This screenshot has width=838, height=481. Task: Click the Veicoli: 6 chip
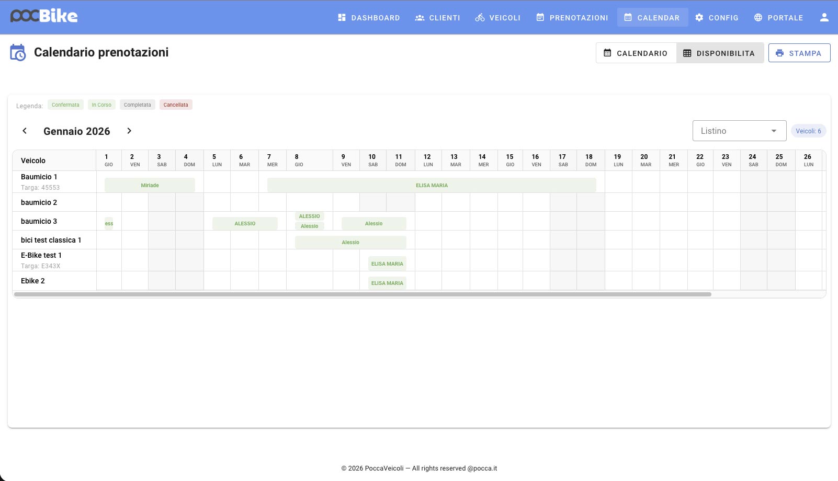808,131
